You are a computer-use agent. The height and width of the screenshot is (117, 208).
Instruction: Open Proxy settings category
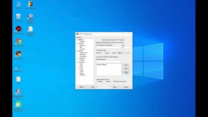click(81, 66)
